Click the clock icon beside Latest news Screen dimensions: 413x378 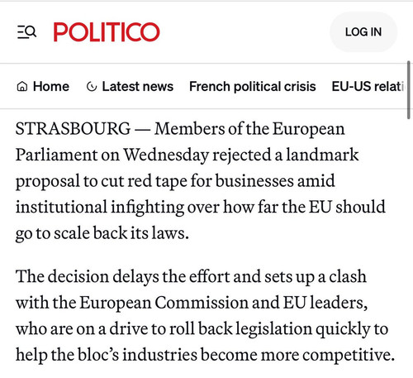tap(92, 87)
